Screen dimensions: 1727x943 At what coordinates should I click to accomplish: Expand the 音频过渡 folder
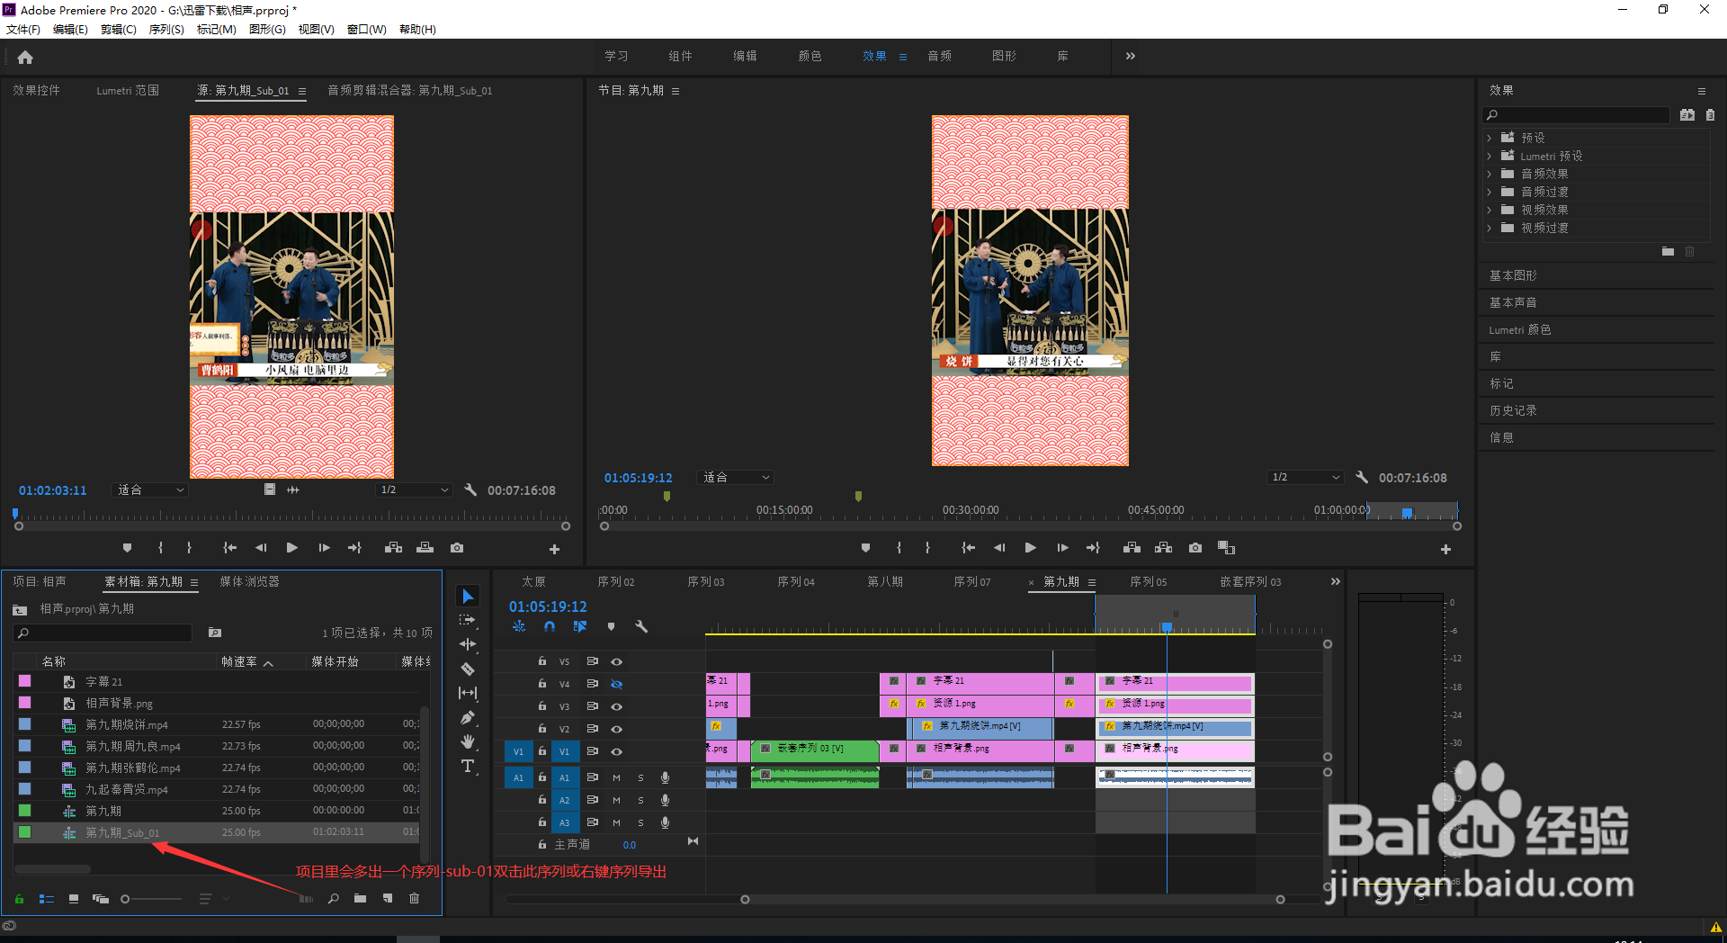point(1490,192)
